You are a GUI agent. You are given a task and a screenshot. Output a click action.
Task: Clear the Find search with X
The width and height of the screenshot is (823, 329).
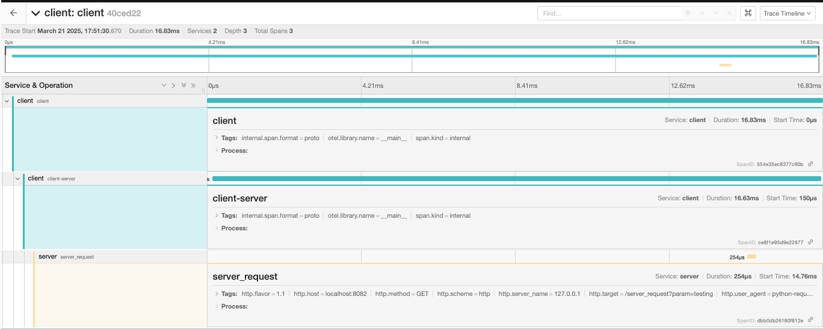pos(730,13)
